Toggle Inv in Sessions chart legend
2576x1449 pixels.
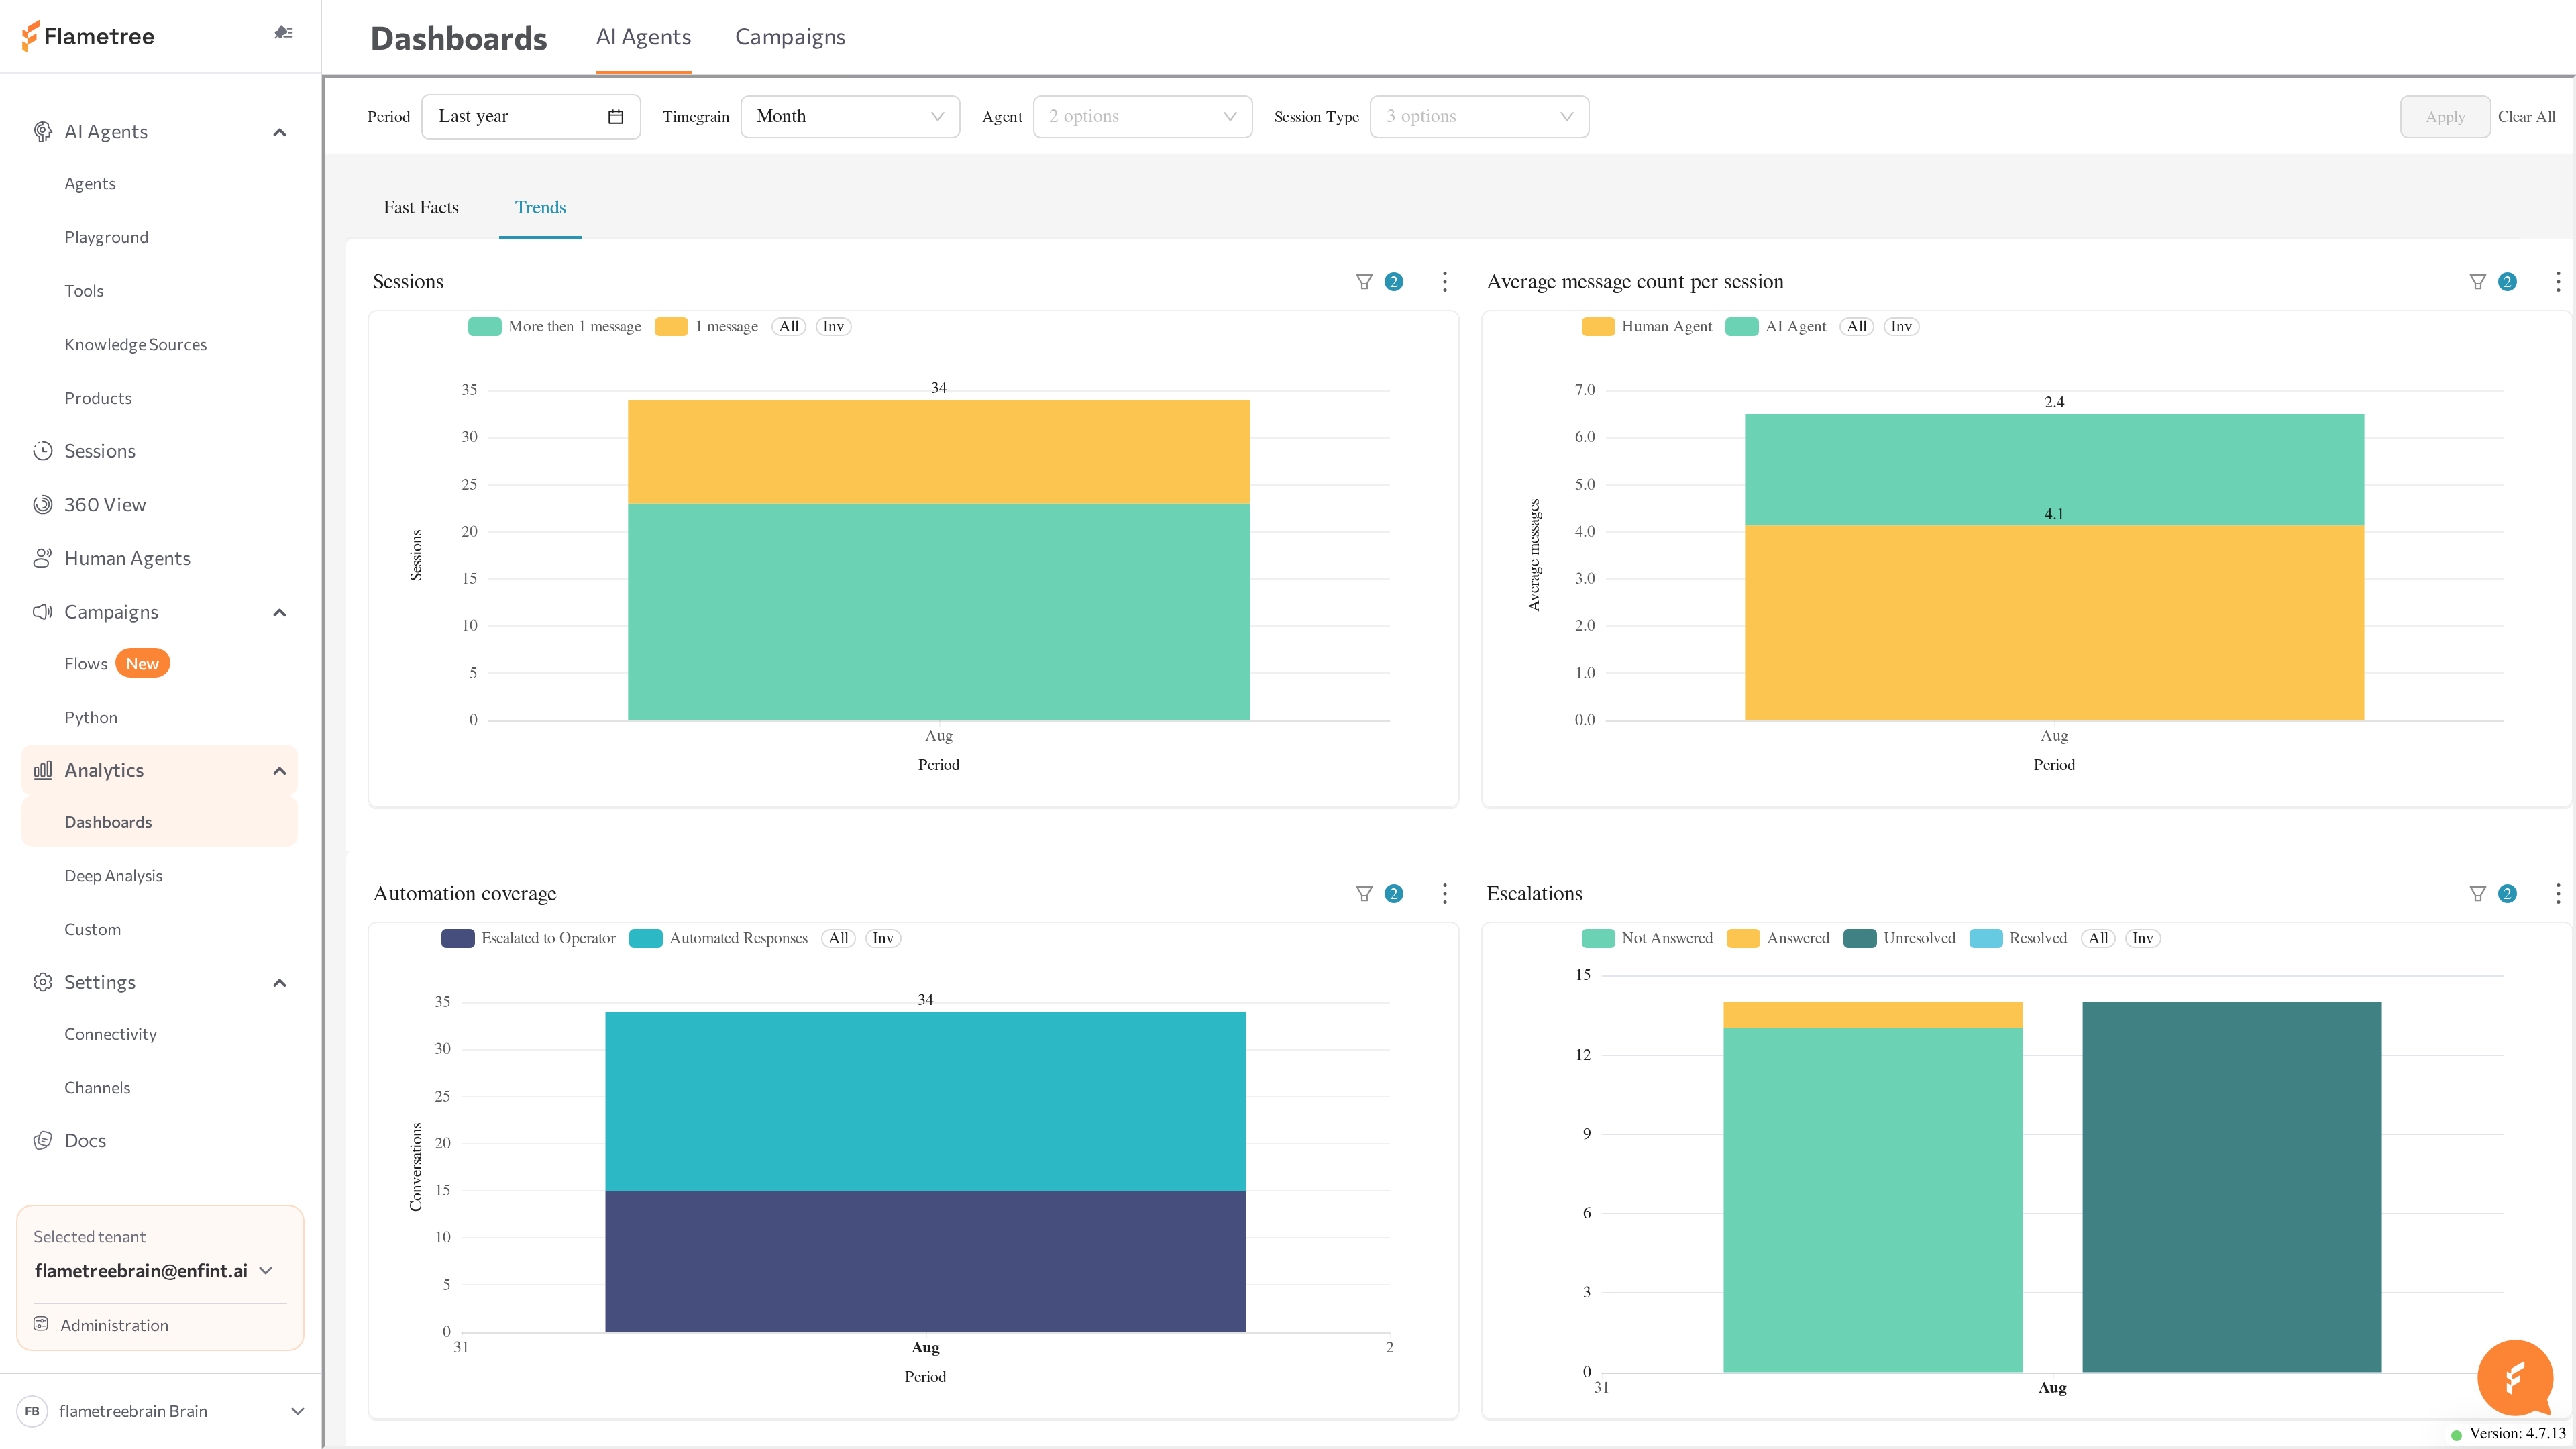point(833,327)
